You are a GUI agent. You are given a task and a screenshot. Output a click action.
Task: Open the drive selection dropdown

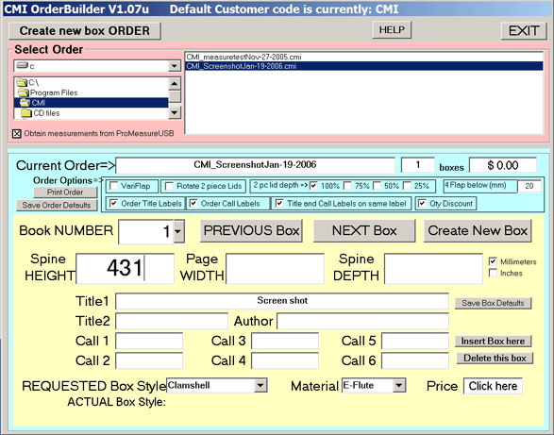coord(174,66)
